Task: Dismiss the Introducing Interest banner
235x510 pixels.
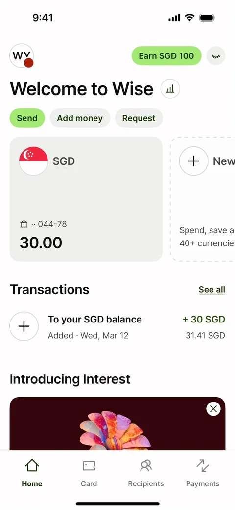Action: pos(213,409)
